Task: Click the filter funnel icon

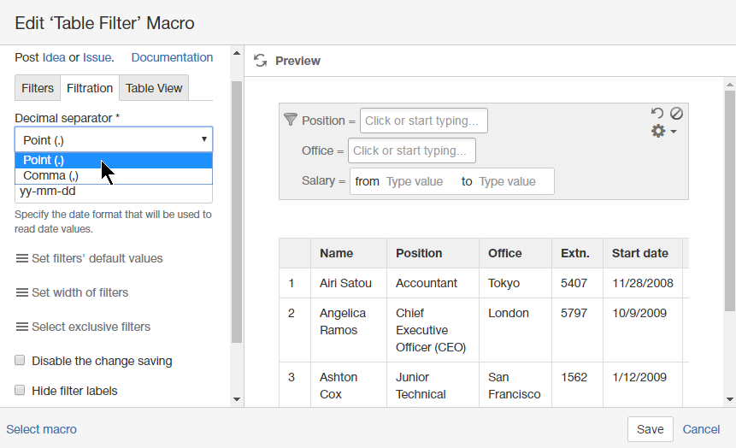Action: [290, 121]
